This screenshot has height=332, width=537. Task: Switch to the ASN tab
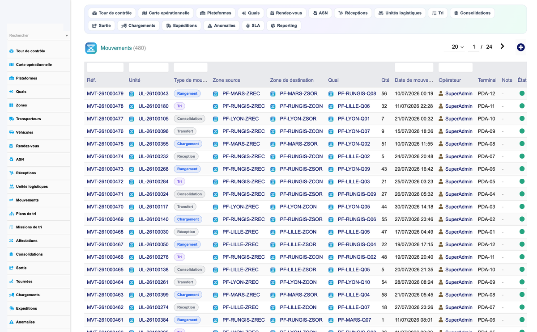[x=320, y=13]
